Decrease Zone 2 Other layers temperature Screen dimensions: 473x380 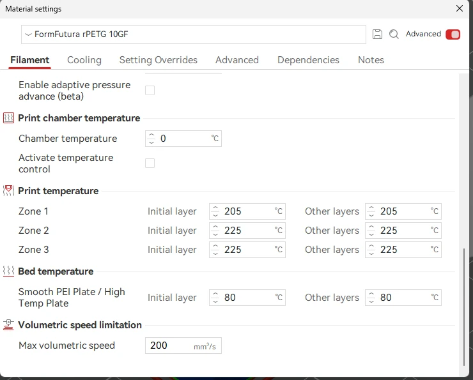pyautogui.click(x=371, y=234)
